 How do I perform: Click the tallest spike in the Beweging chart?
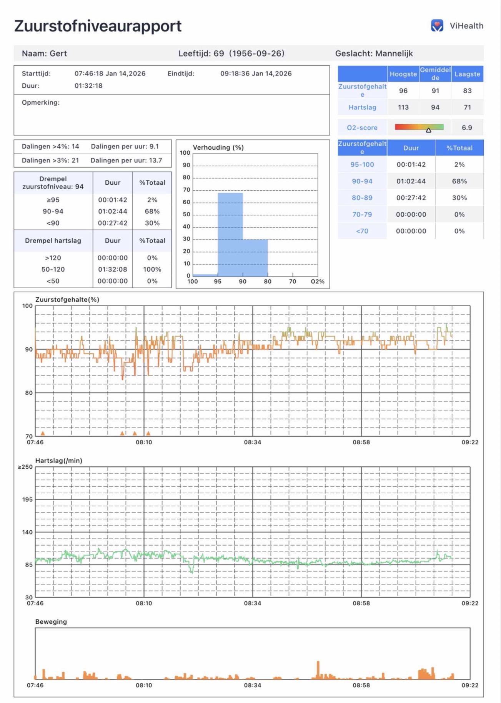tap(318, 669)
